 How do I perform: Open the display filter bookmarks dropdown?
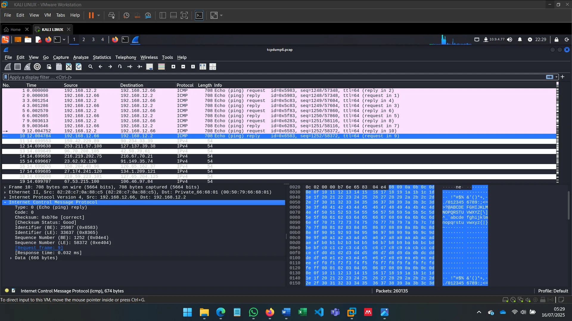pyautogui.click(x=5, y=77)
